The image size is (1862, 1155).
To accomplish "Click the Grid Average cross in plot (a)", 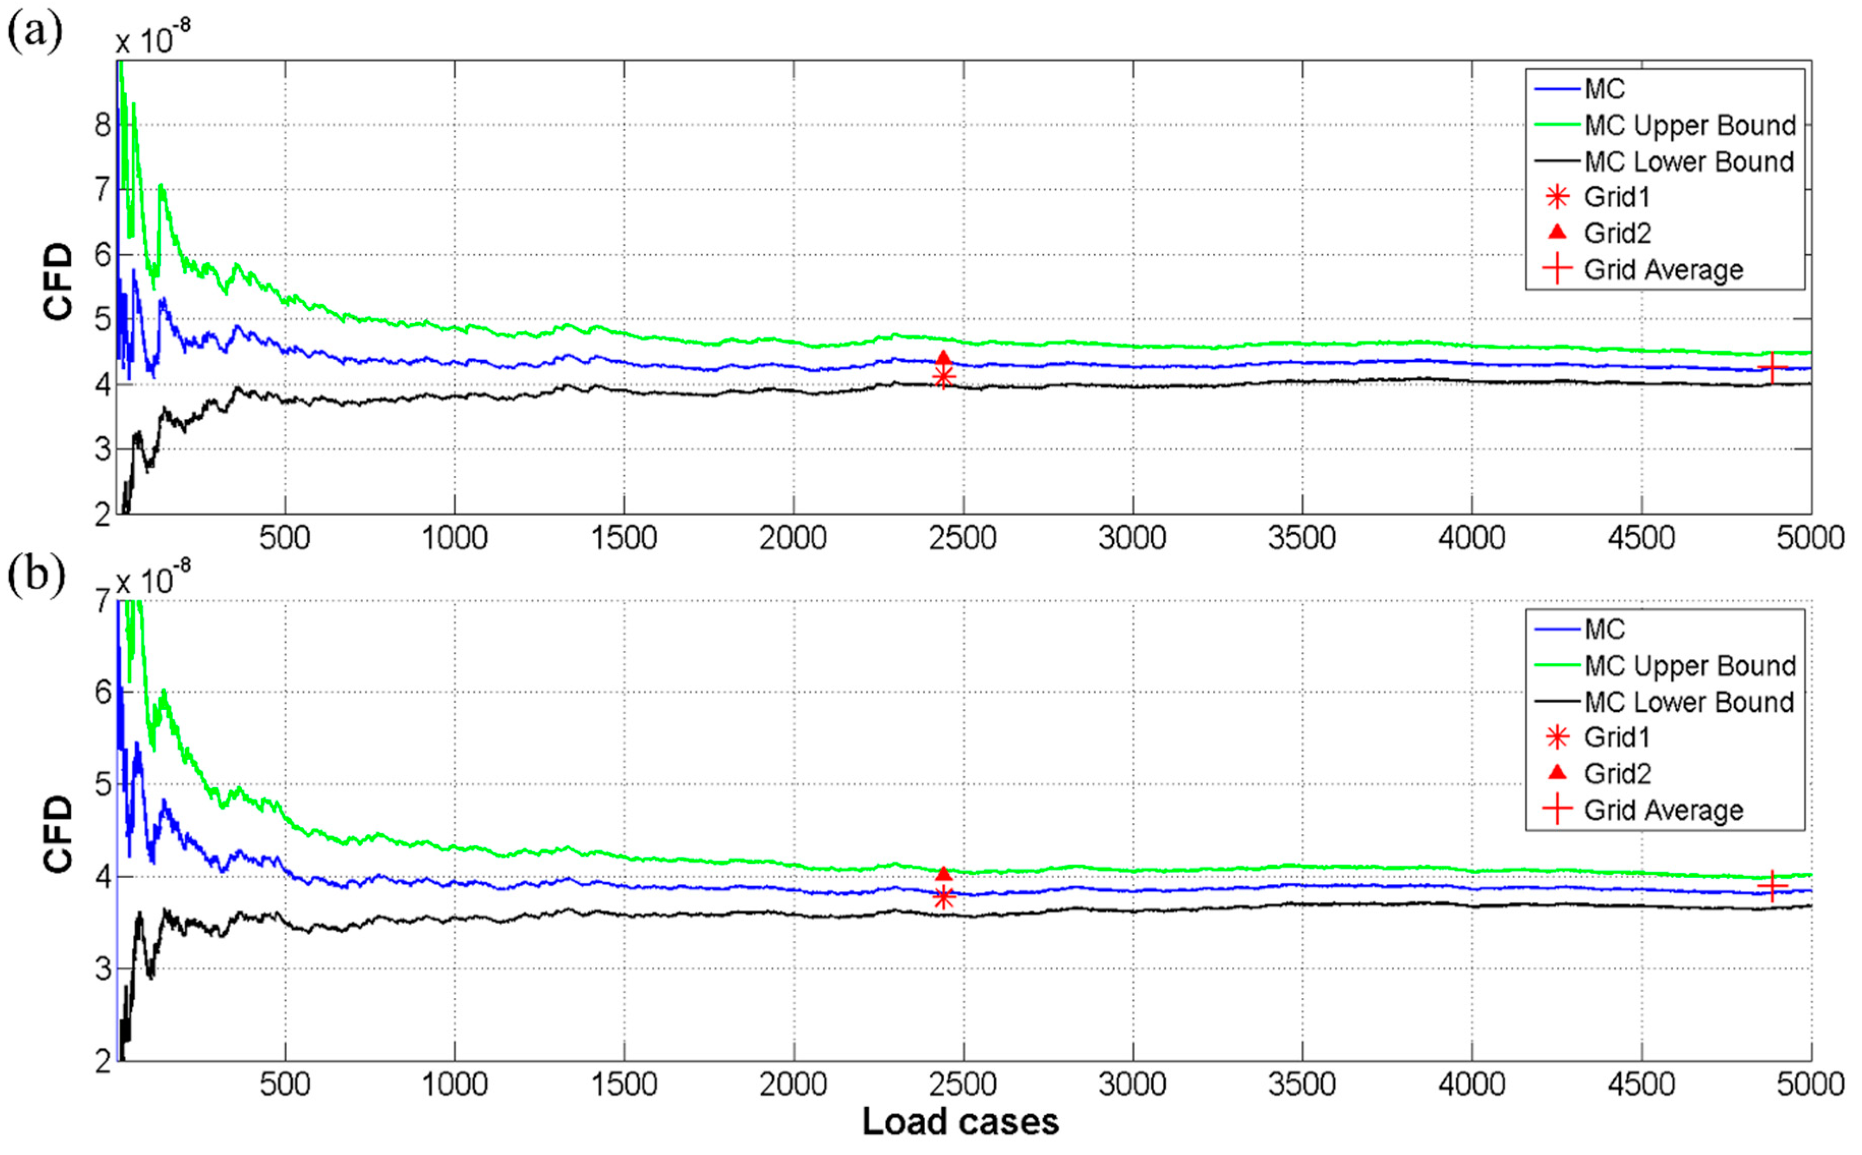I will (1772, 367).
